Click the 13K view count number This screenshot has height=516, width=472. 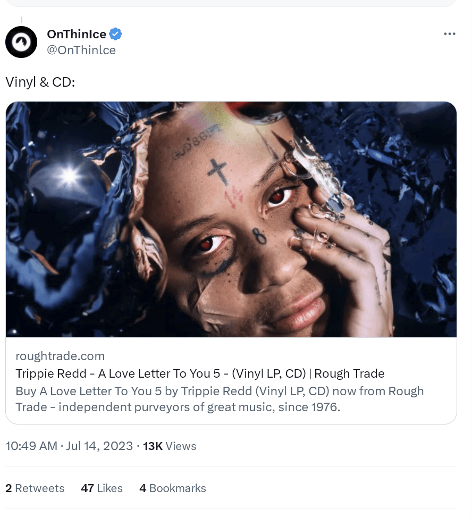pos(153,446)
